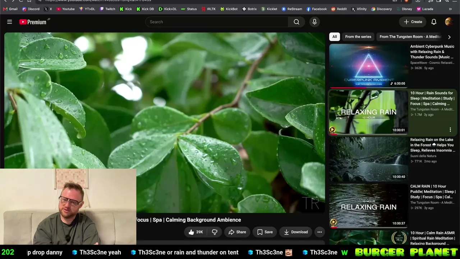This screenshot has height=259, width=460.
Task: Click the magnifying glass search button
Action: point(296,22)
